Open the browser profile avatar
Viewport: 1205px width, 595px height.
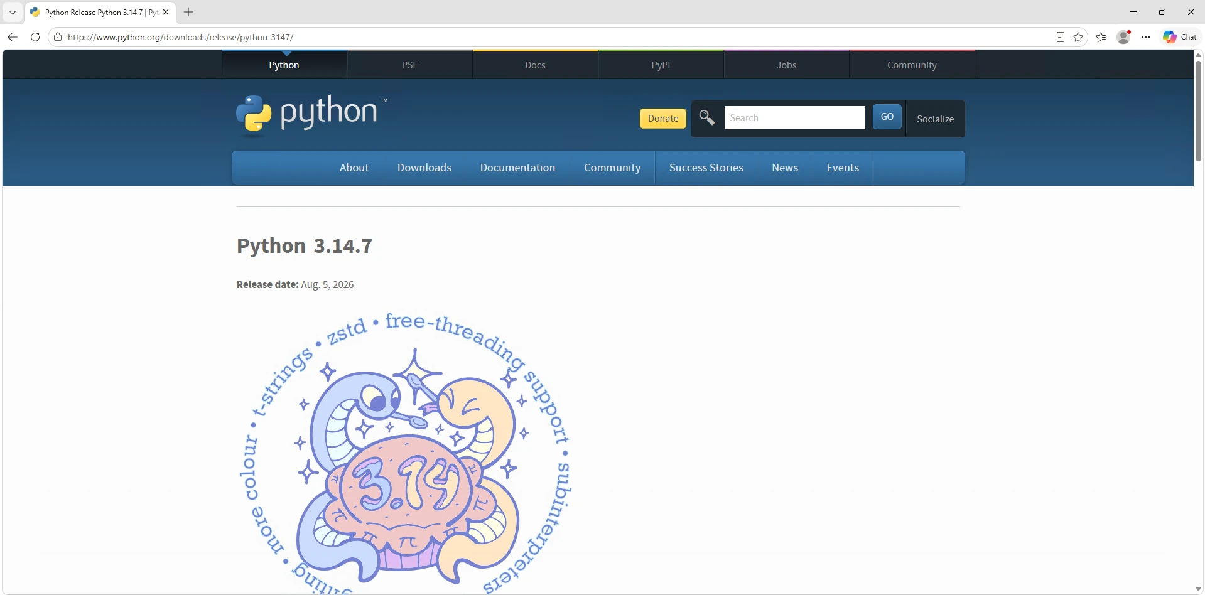coord(1124,37)
